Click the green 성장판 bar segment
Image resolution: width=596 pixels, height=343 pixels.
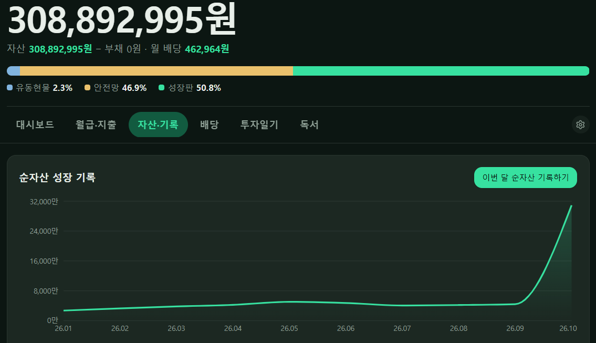pos(441,71)
